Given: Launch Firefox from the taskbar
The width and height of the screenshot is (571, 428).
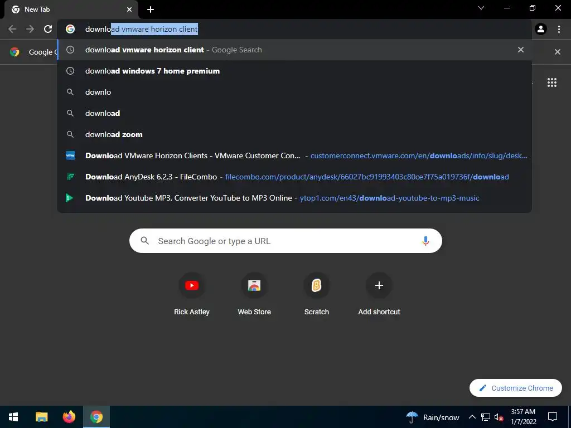Looking at the screenshot, I should 69,417.
